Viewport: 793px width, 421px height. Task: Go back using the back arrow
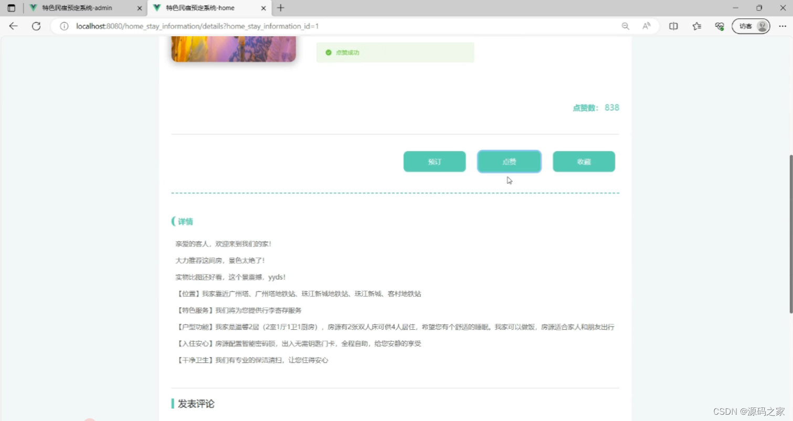point(13,26)
